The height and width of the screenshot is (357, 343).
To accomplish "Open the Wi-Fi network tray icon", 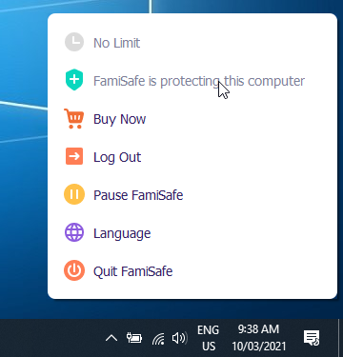I will 158,339.
